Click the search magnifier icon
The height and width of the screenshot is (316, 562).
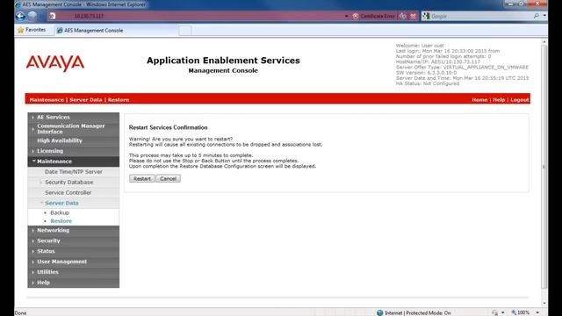tap(537, 16)
